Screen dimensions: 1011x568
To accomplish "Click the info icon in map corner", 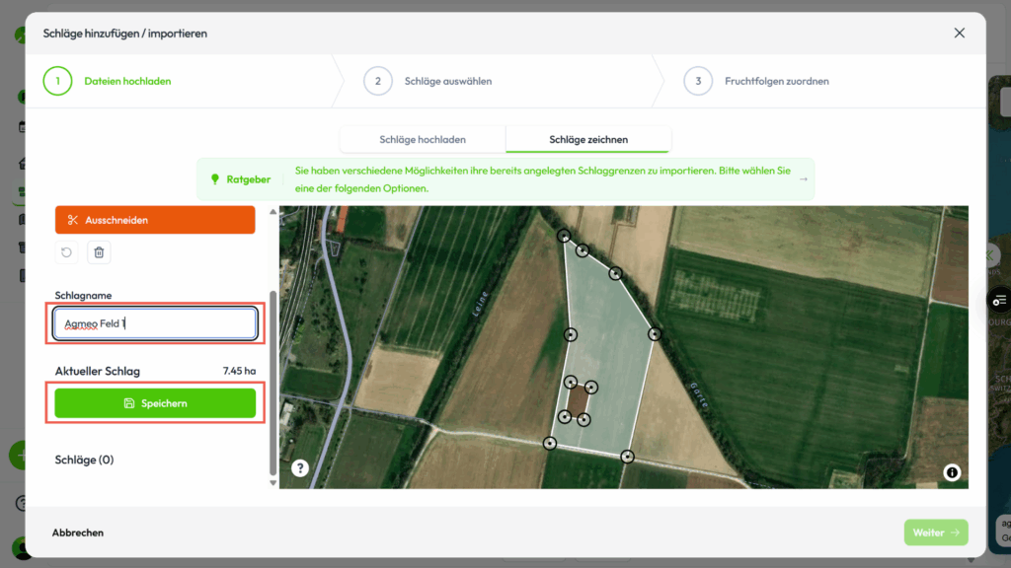I will [x=952, y=472].
